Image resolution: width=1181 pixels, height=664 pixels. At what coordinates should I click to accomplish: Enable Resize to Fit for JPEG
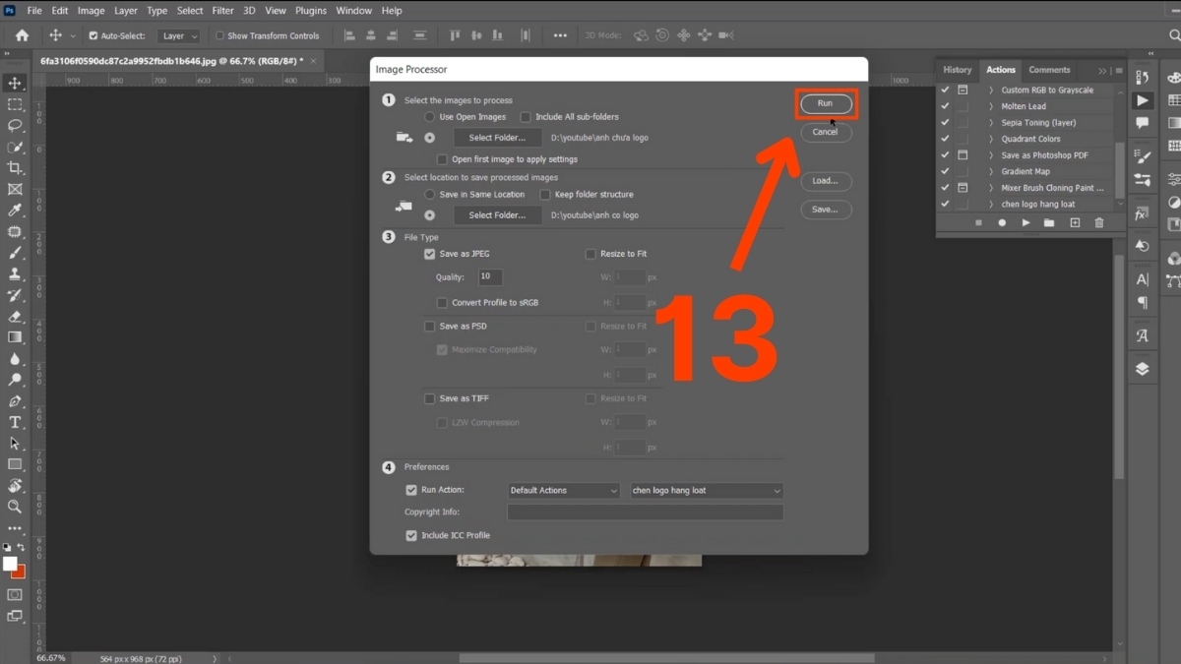(x=590, y=254)
